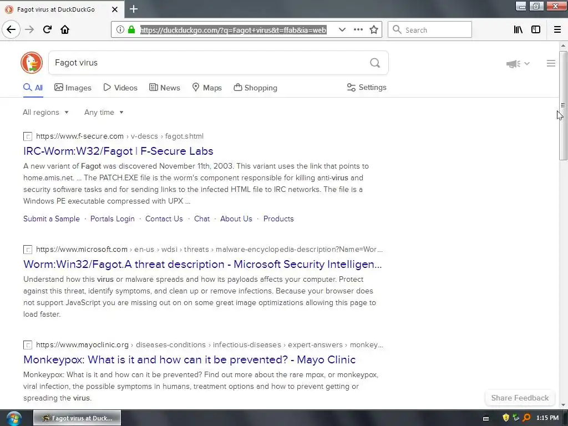
Task: Click microsoft.com result favicon
Action: (28, 250)
